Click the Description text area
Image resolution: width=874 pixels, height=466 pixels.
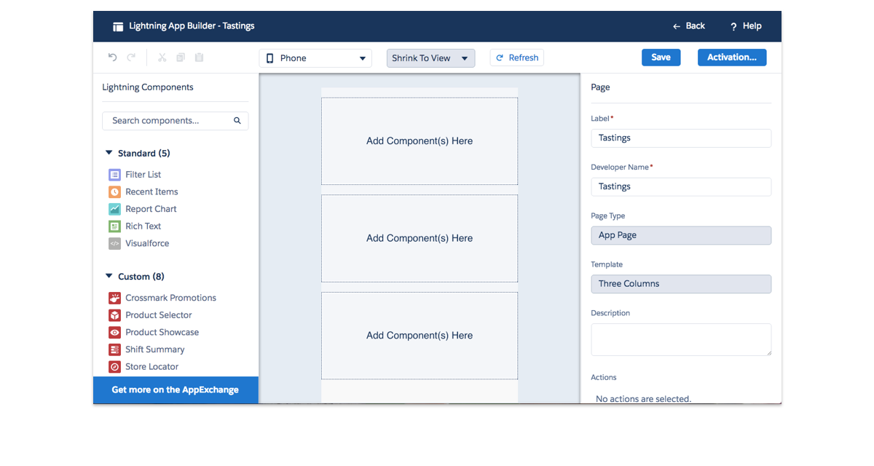[x=680, y=339]
